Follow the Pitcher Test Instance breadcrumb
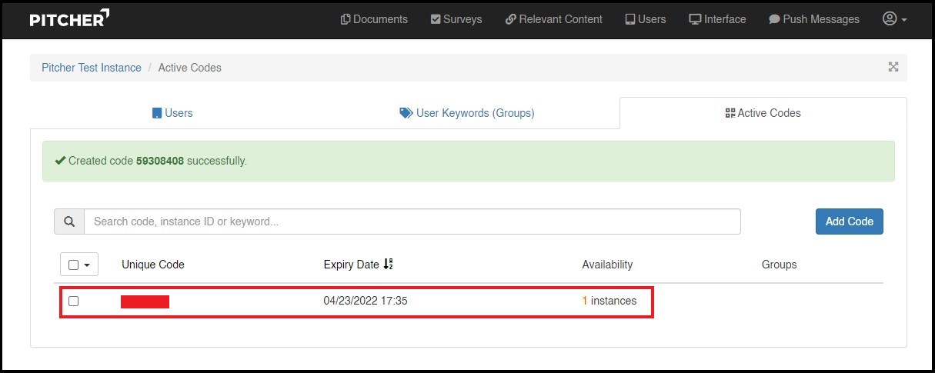Screen dimensions: 935x373 click(92, 68)
